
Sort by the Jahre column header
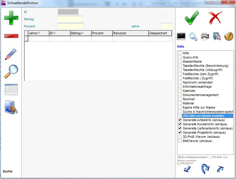(x=34, y=33)
